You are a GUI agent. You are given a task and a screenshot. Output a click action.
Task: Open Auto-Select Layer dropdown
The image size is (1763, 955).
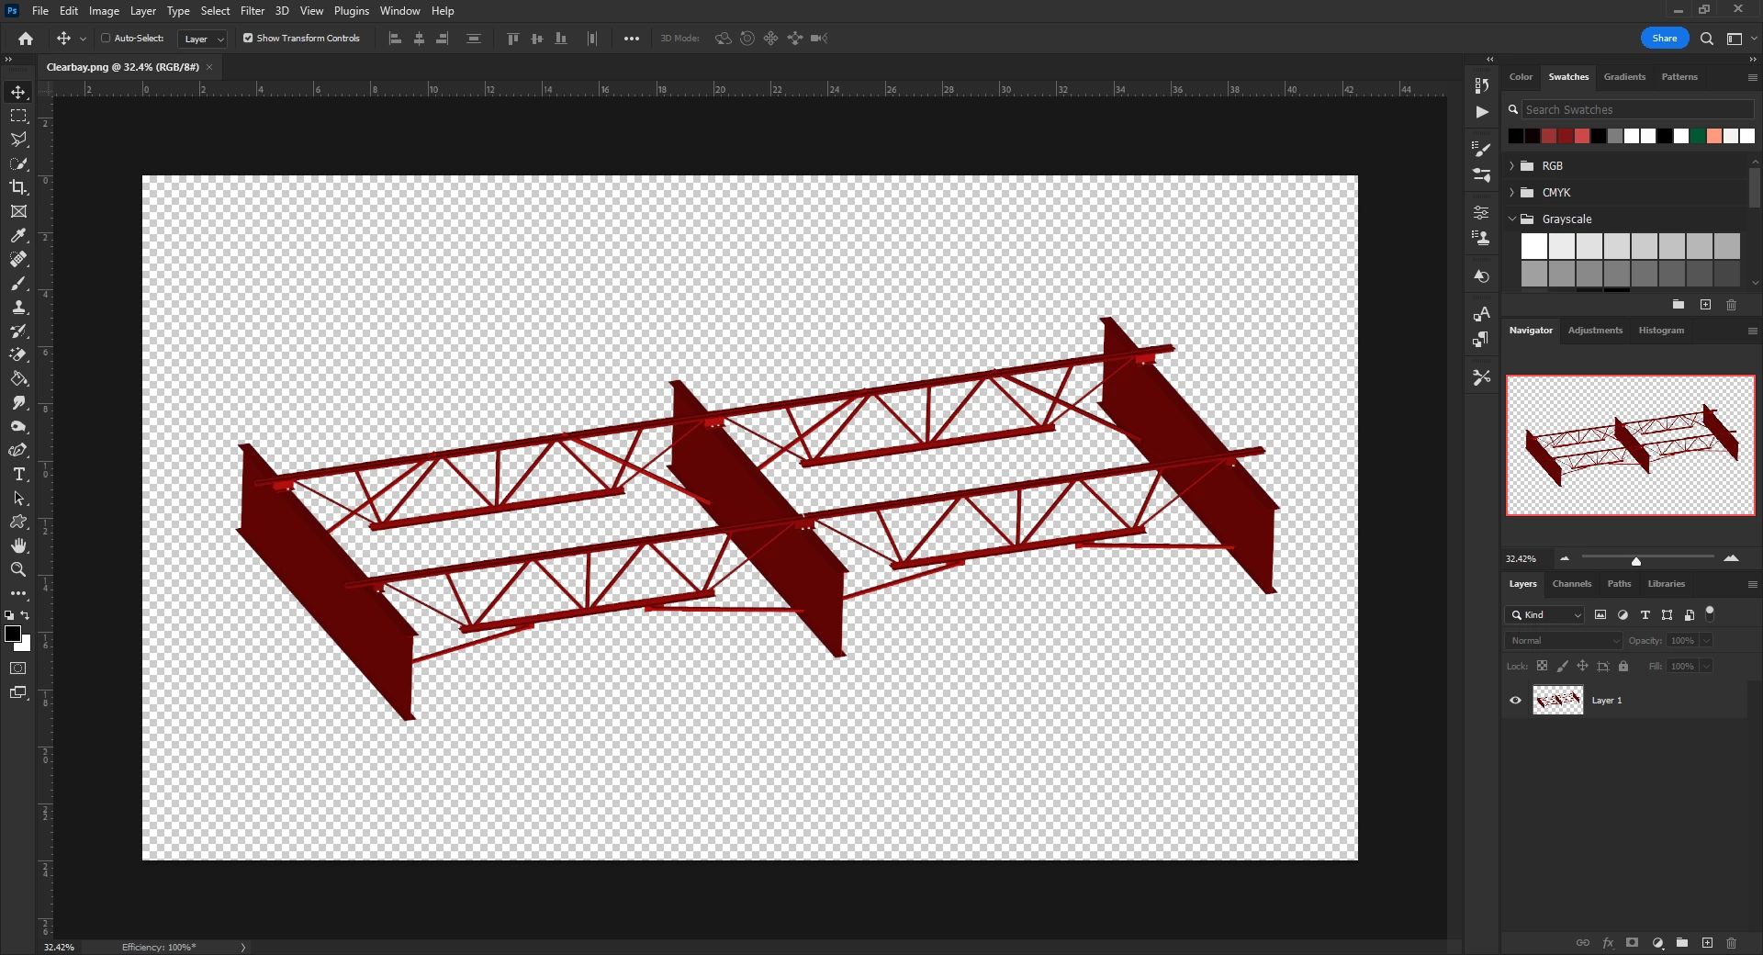point(203,39)
